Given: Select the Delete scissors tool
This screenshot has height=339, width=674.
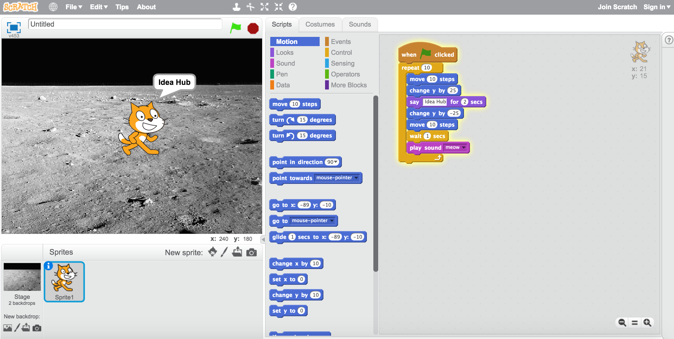Looking at the screenshot, I should 250,7.
